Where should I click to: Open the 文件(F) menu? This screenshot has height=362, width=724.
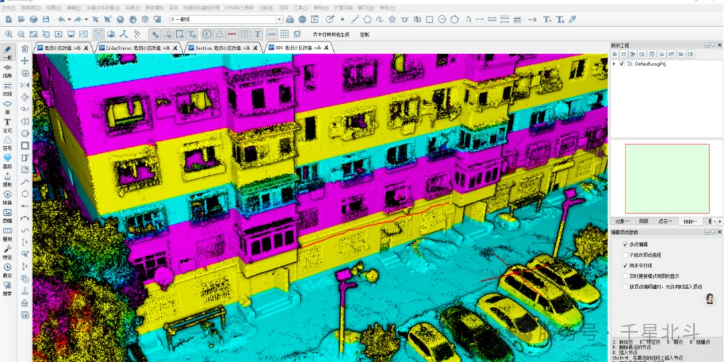tap(9, 8)
